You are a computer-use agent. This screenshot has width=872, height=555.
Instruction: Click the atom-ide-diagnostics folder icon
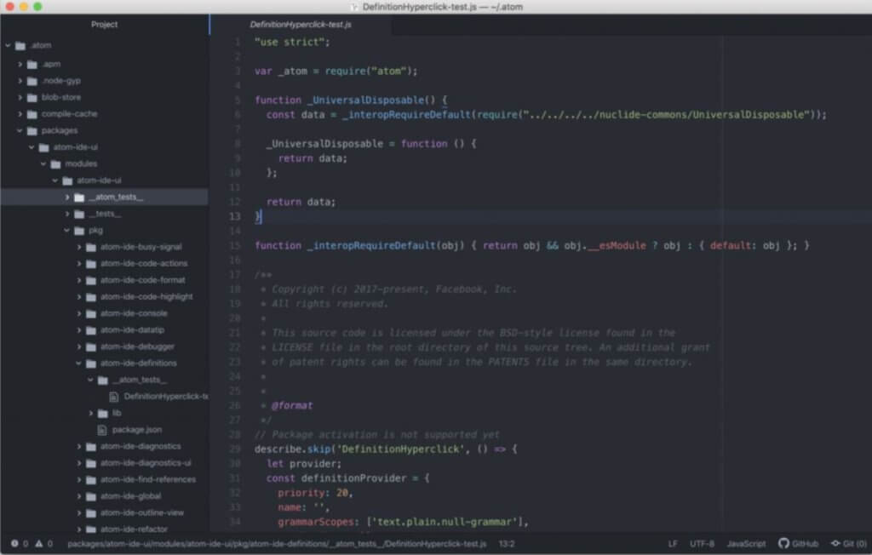(x=91, y=447)
